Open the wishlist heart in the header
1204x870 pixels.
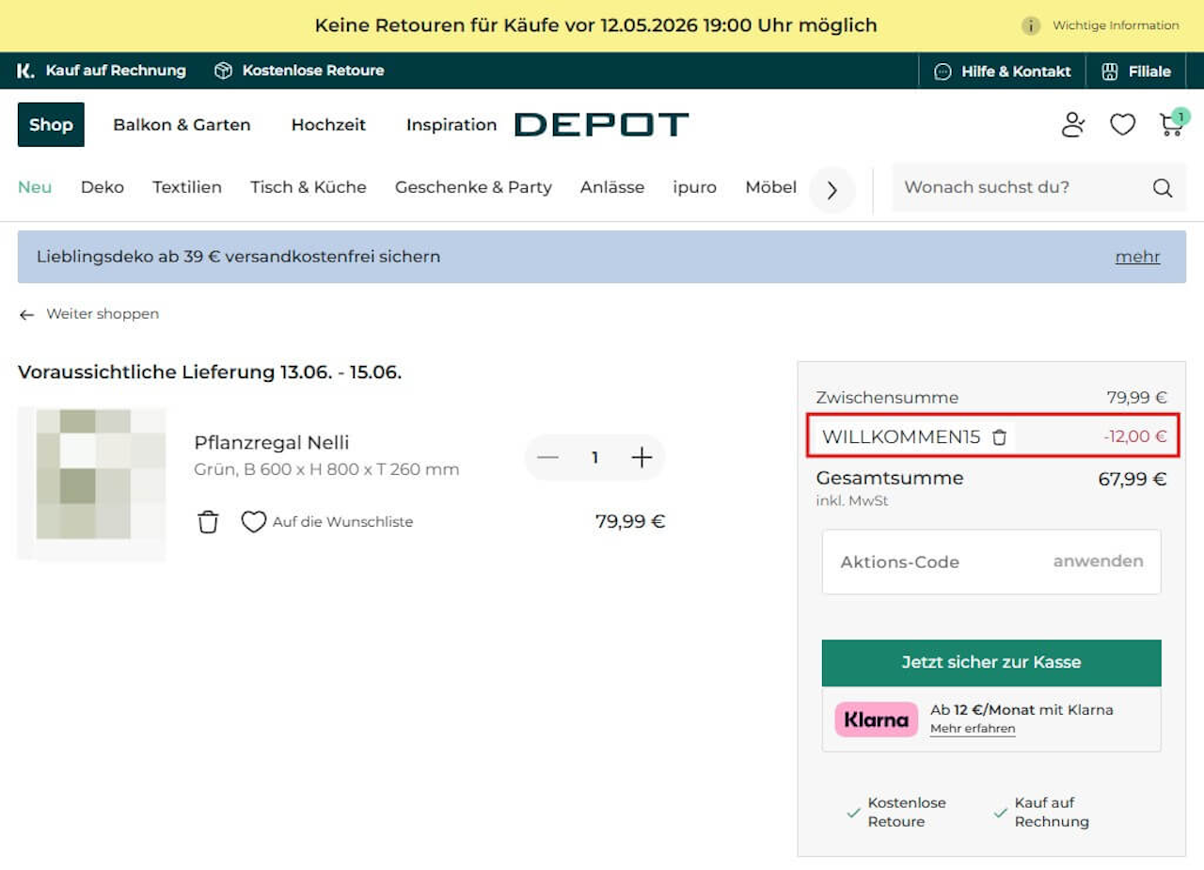pyautogui.click(x=1123, y=124)
